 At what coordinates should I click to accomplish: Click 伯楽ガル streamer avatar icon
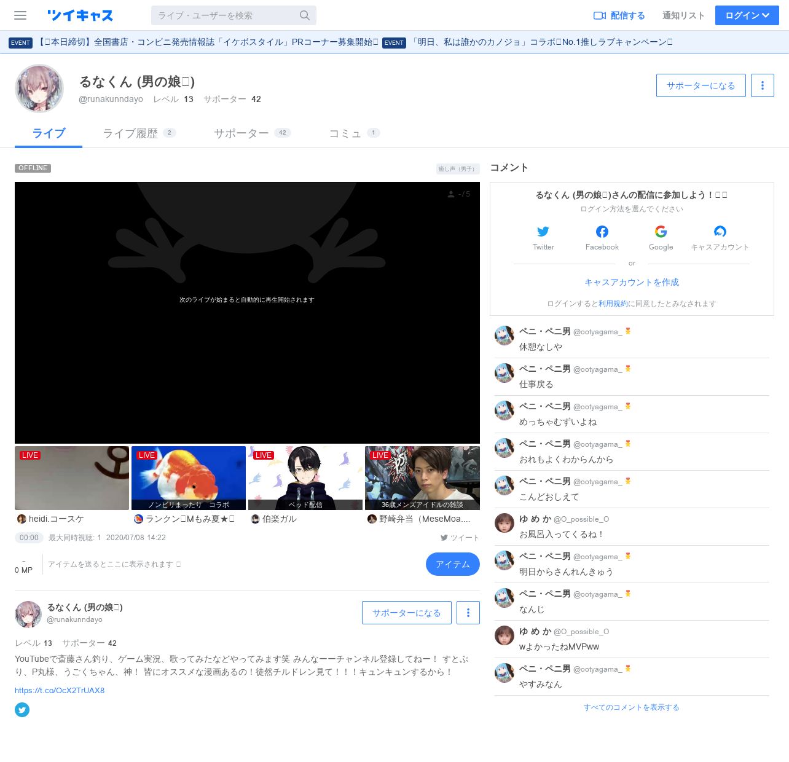[x=256, y=519]
